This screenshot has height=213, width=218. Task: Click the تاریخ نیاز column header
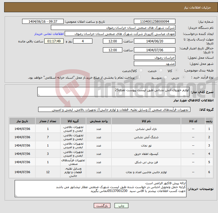(x=22, y=121)
